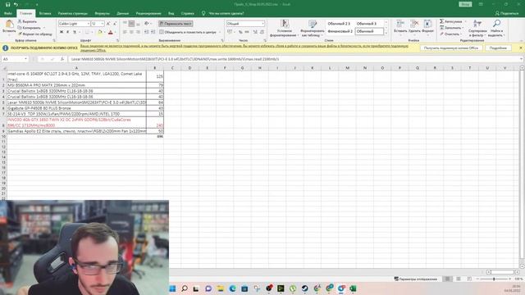This screenshot has height=295, width=525.
Task: Click the Подробнее button in yellow bar
Action: click(498, 48)
